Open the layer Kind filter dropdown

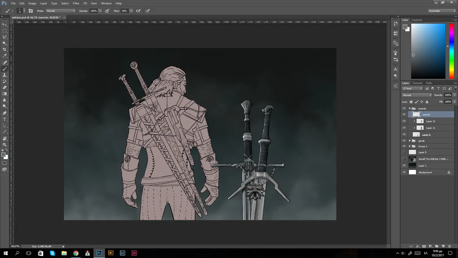tap(413, 88)
